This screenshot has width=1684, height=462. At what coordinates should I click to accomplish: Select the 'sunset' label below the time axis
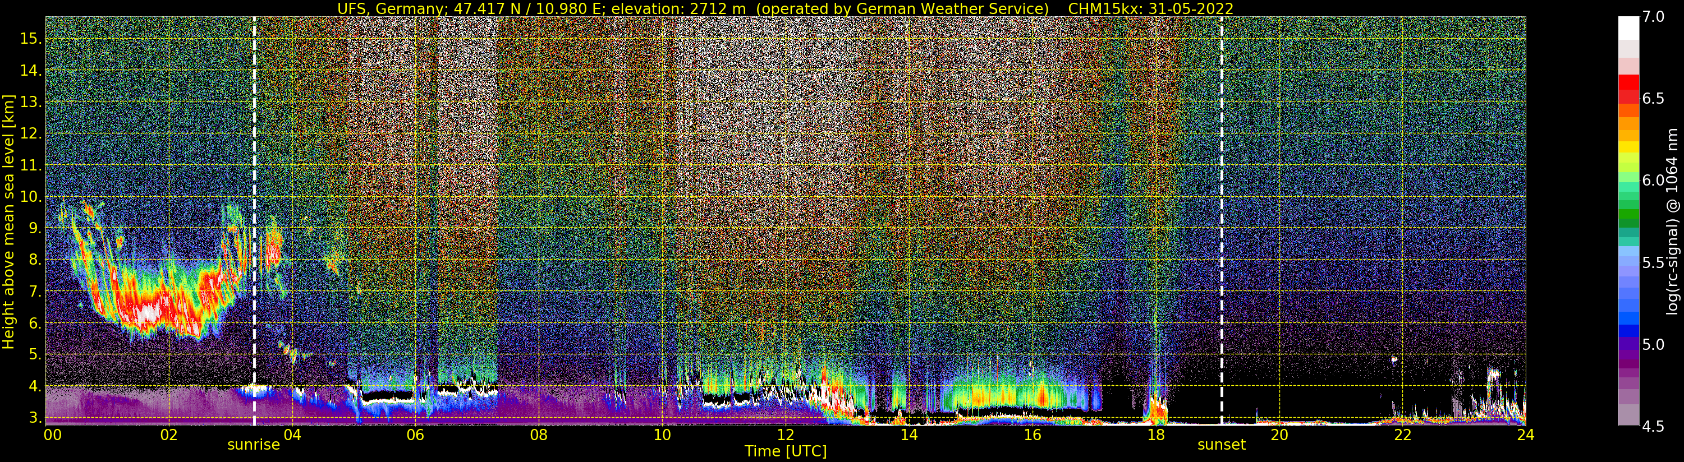tap(1221, 445)
